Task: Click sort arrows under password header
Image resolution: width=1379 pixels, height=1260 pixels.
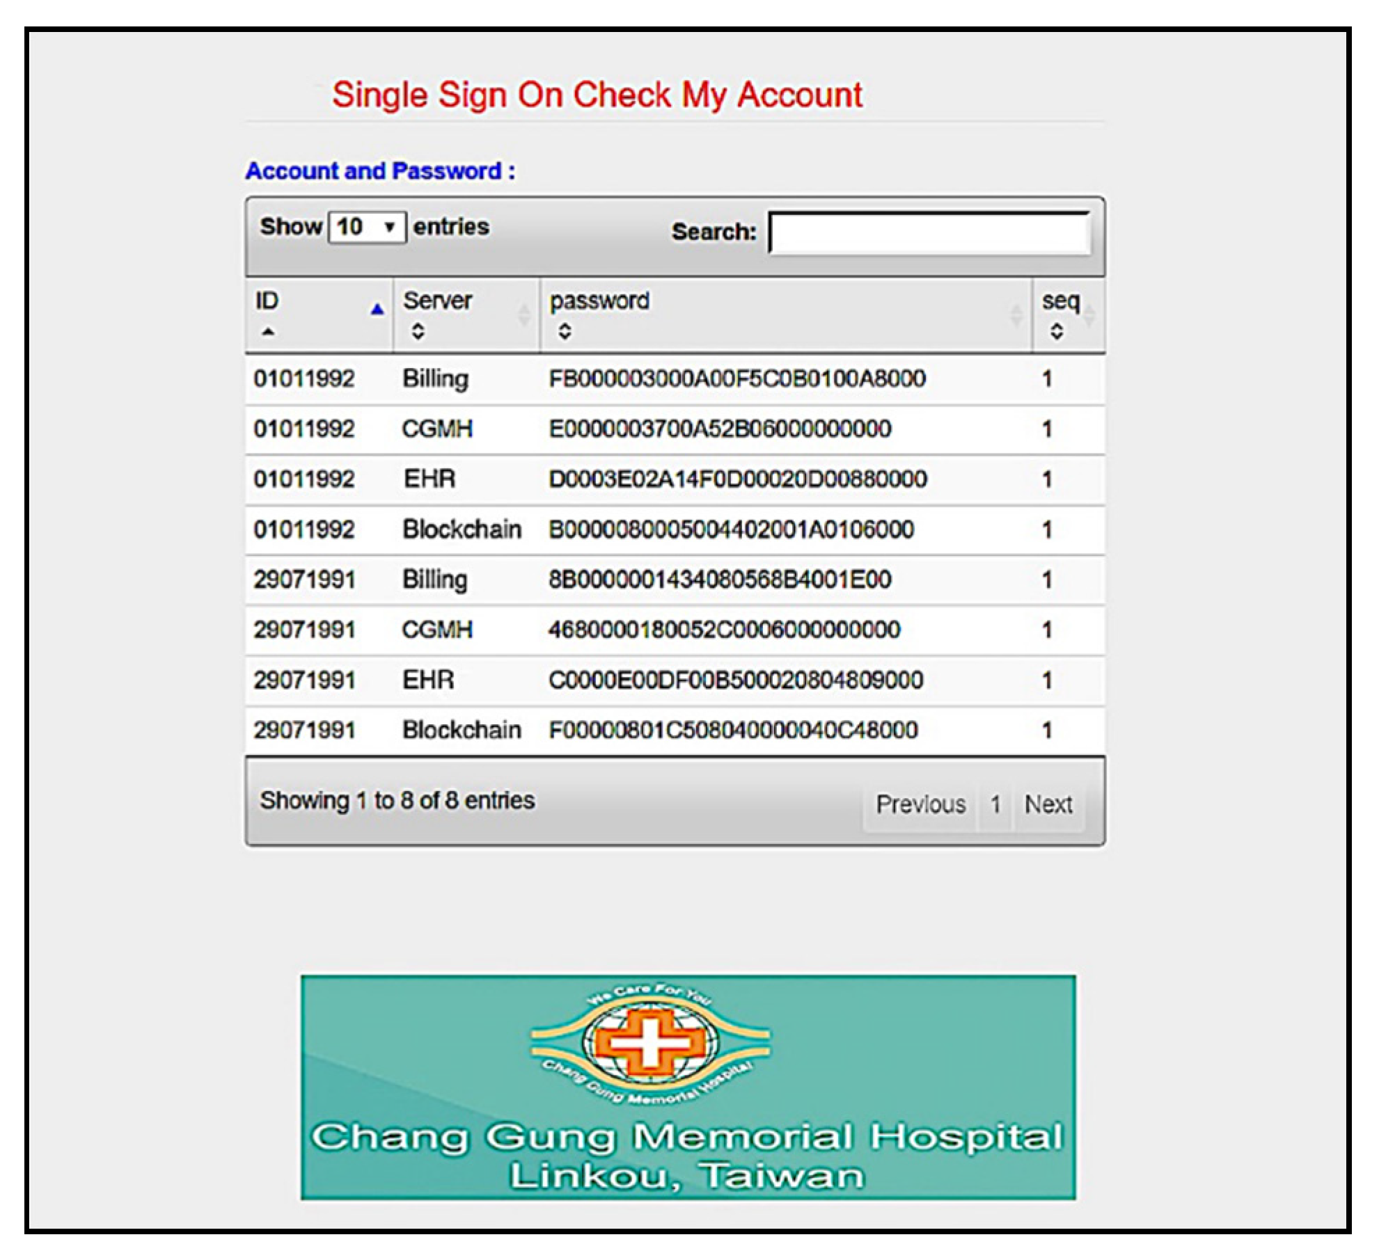Action: (x=565, y=331)
